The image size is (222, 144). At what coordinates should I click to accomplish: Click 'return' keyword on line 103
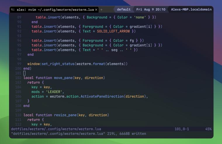33,83
